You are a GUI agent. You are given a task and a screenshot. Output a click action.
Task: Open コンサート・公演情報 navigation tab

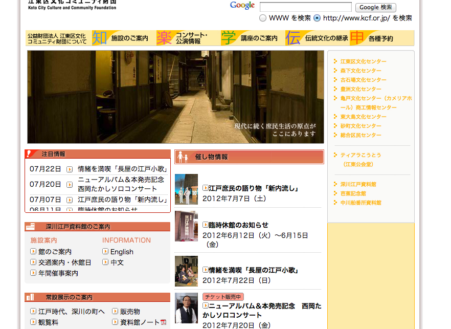(188, 38)
